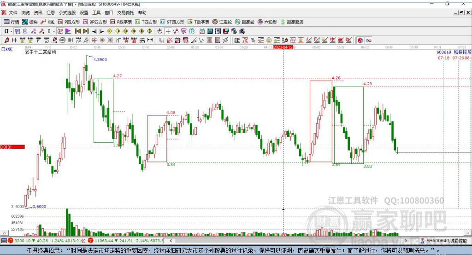This screenshot has height=255, width=472.
Task: Click horizontal scrollbar left arrow
Action: (171, 241)
